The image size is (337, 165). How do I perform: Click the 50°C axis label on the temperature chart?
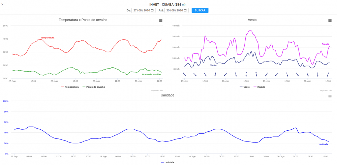5,26
